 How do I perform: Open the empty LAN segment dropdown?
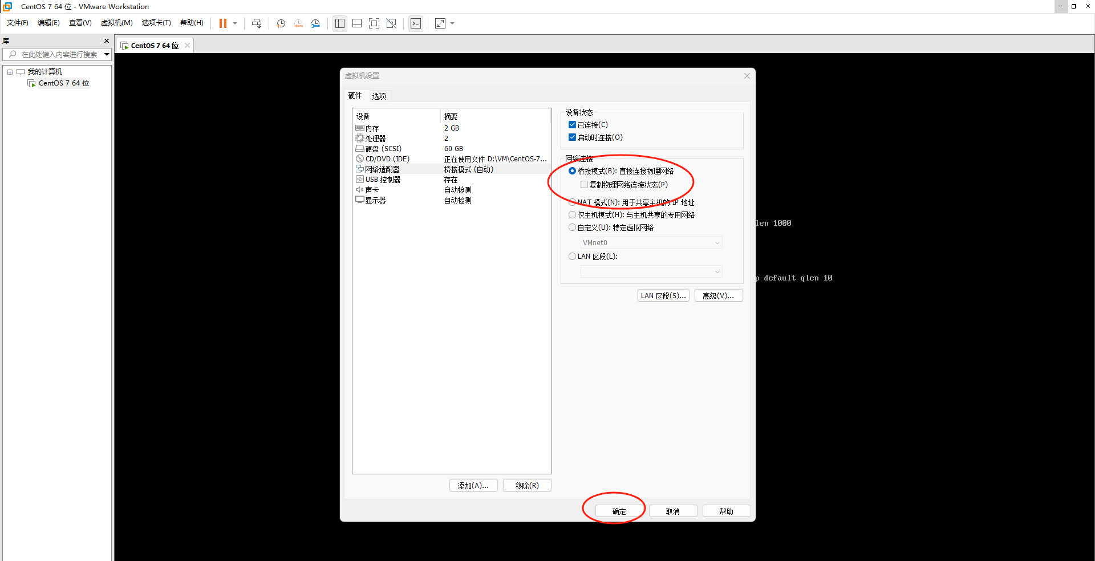pyautogui.click(x=651, y=272)
